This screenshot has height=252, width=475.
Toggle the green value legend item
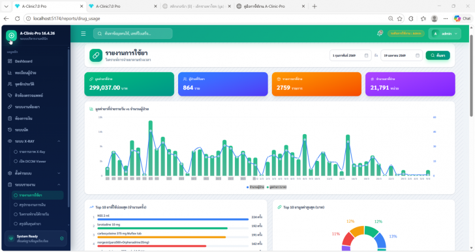click(276, 187)
